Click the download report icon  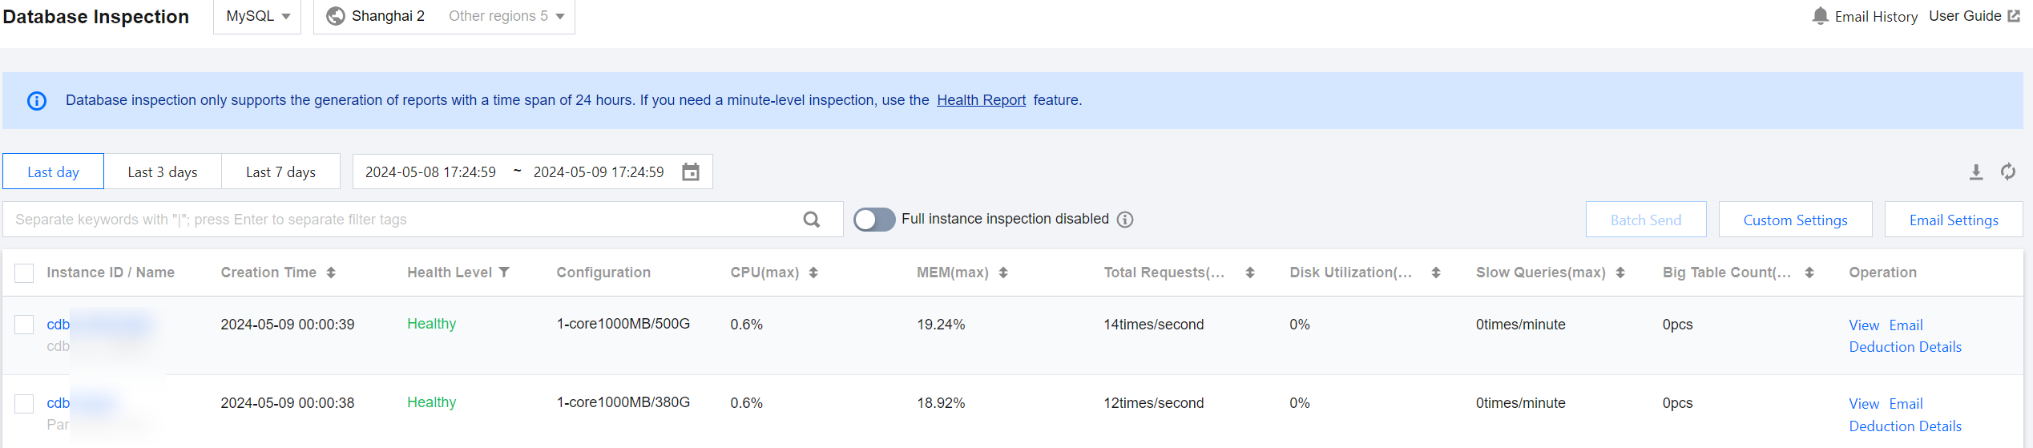tap(1976, 172)
